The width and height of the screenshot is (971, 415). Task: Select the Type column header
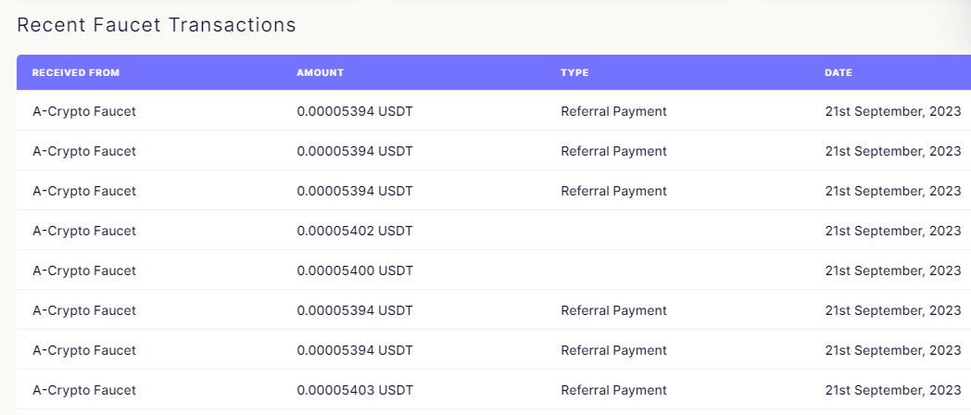point(574,72)
